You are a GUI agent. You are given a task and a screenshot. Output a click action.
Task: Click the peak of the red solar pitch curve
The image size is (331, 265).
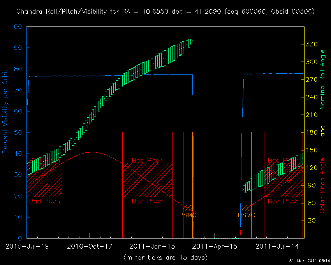click(x=91, y=152)
